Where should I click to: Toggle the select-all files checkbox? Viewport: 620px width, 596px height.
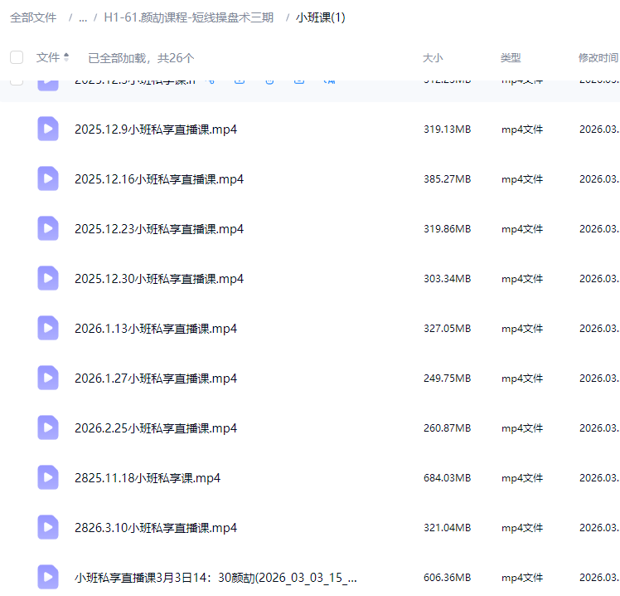17,57
